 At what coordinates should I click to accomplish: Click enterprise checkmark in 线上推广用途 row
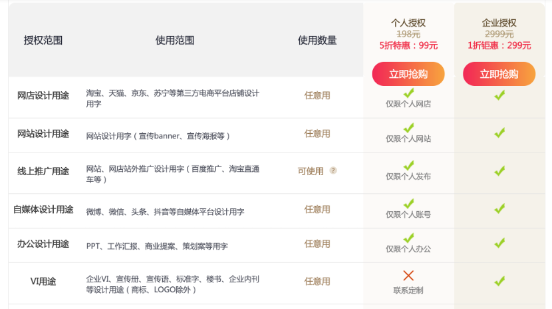pos(499,171)
